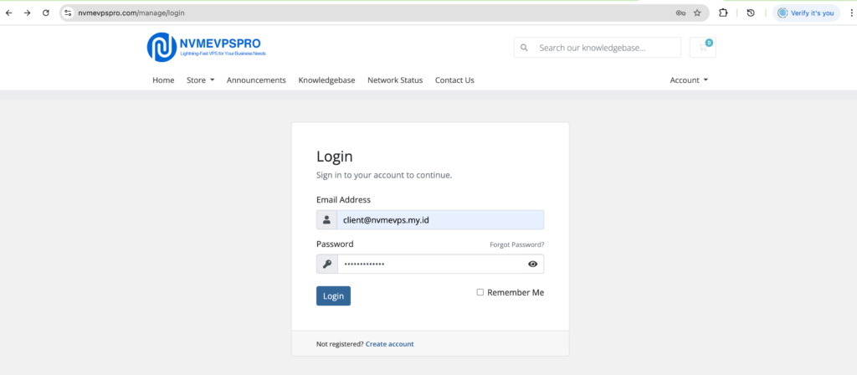
Task: Bookmark this page with star icon
Action: pyautogui.click(x=697, y=13)
